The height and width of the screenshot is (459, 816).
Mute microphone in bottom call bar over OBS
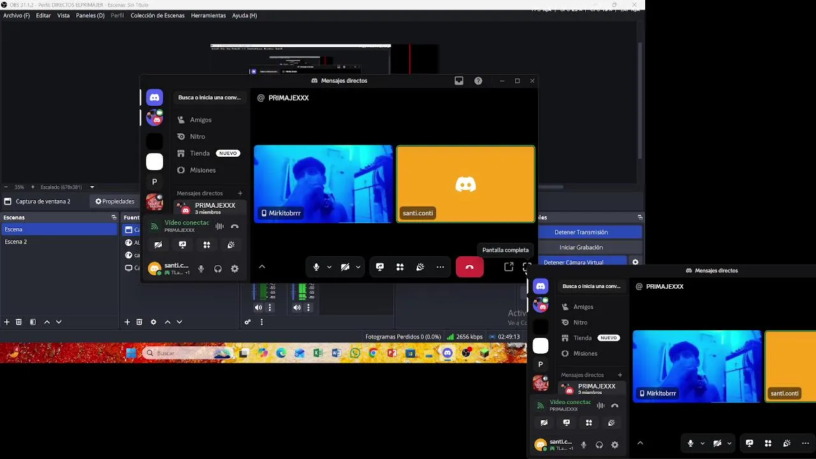pos(316,267)
